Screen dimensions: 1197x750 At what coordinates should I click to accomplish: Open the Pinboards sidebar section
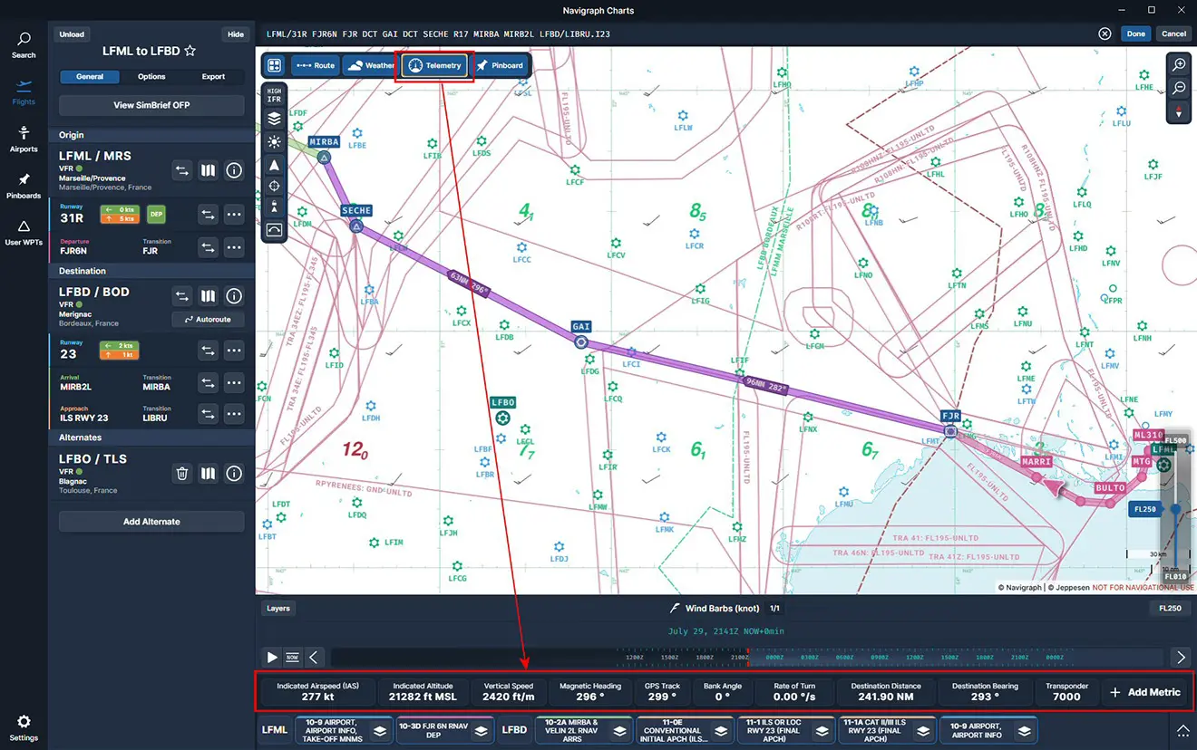pyautogui.click(x=24, y=186)
